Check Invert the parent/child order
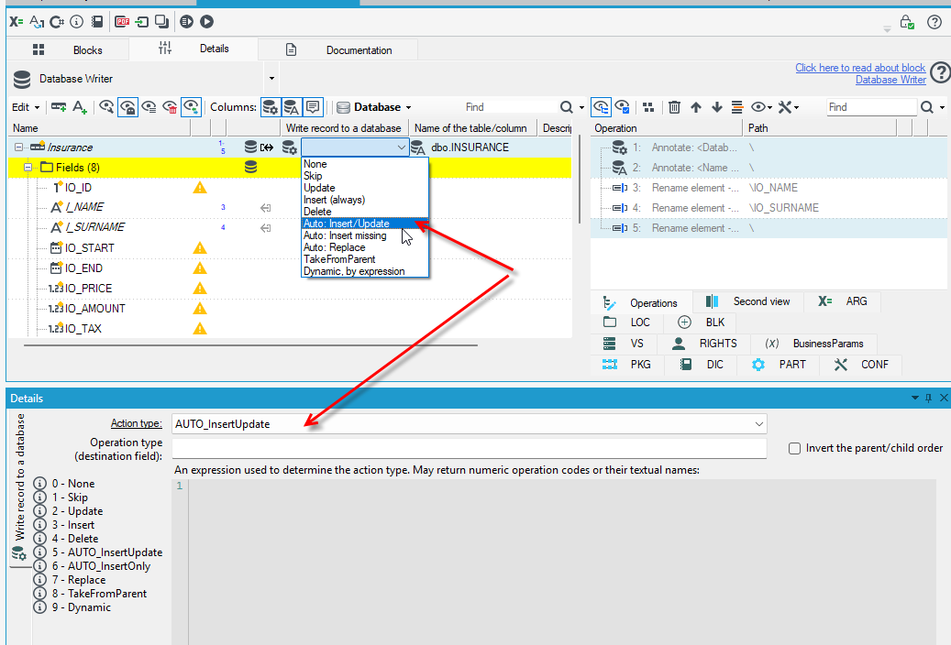Viewport: 951px width, 645px height. [794, 449]
